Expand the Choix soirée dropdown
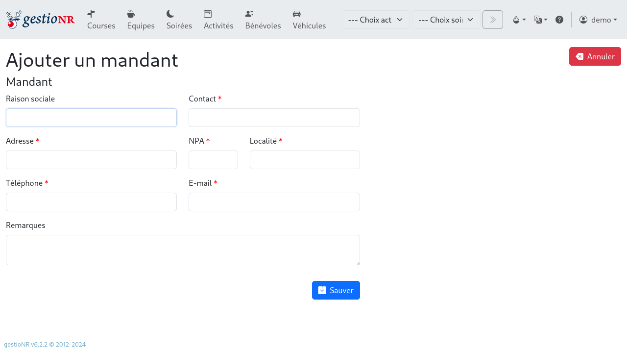Image resolution: width=627 pixels, height=353 pixels. [x=446, y=20]
